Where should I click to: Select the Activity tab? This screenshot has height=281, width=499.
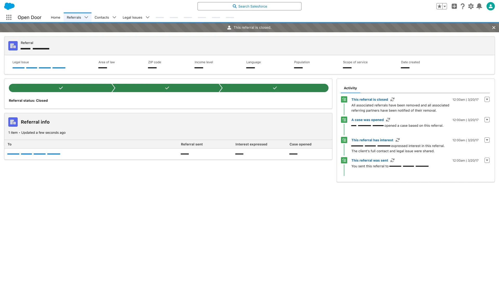click(x=350, y=88)
